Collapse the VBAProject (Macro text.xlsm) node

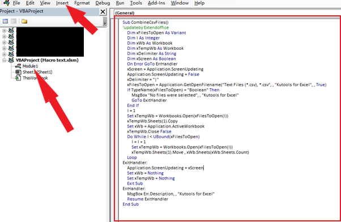pyautogui.click(x=4, y=60)
